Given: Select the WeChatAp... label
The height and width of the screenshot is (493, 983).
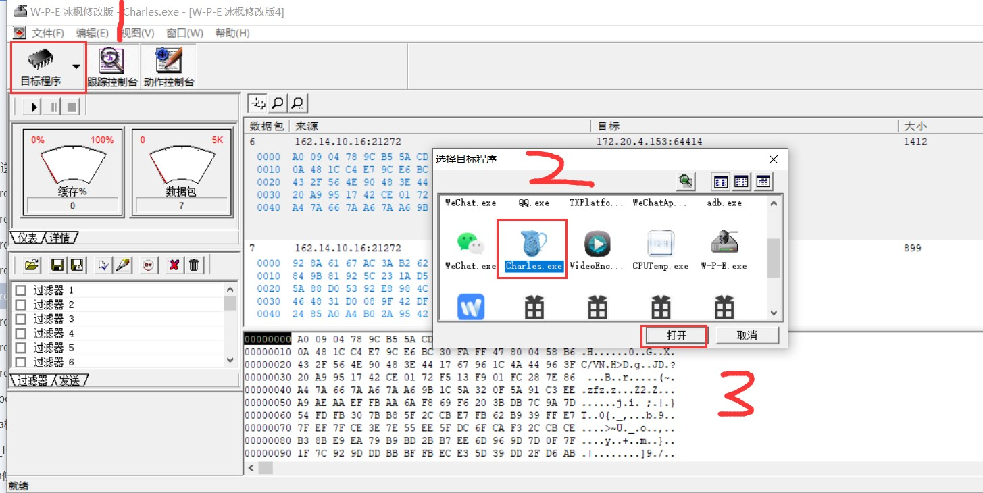Looking at the screenshot, I should pos(660,203).
